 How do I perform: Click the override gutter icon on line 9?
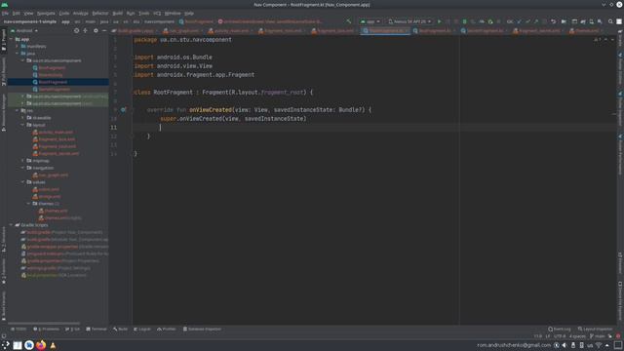(x=123, y=110)
